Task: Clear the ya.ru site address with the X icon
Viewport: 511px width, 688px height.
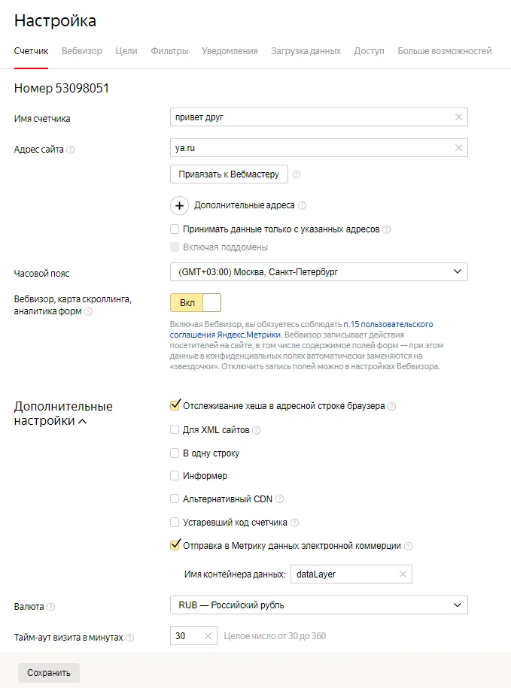Action: (458, 148)
